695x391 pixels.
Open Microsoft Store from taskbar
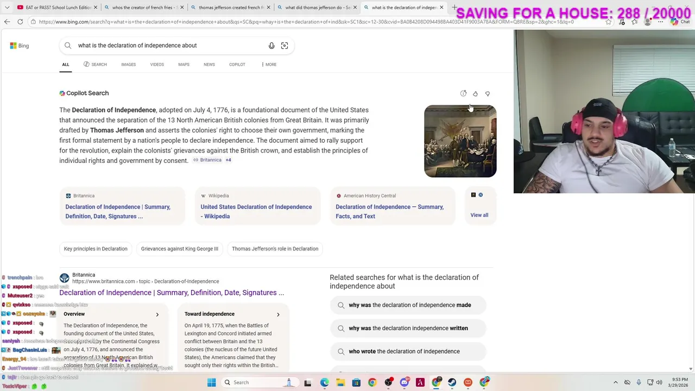[356, 382]
